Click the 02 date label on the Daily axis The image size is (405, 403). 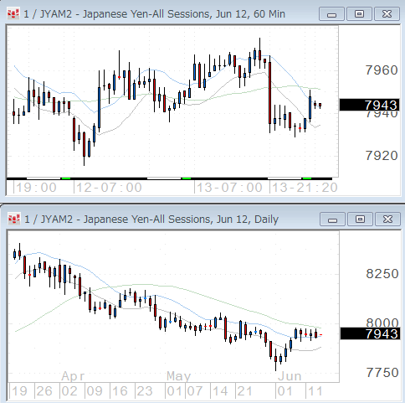(x=69, y=391)
